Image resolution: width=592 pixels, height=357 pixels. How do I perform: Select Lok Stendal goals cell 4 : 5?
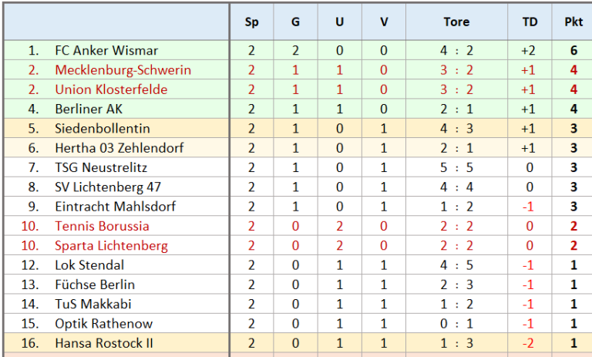point(456,265)
